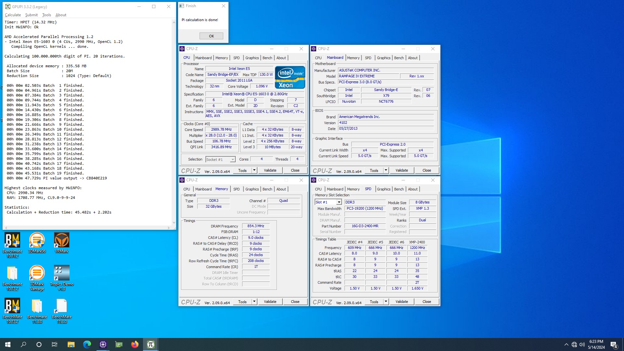
Task: Click Validate in the Mainboard window
Action: (x=402, y=170)
